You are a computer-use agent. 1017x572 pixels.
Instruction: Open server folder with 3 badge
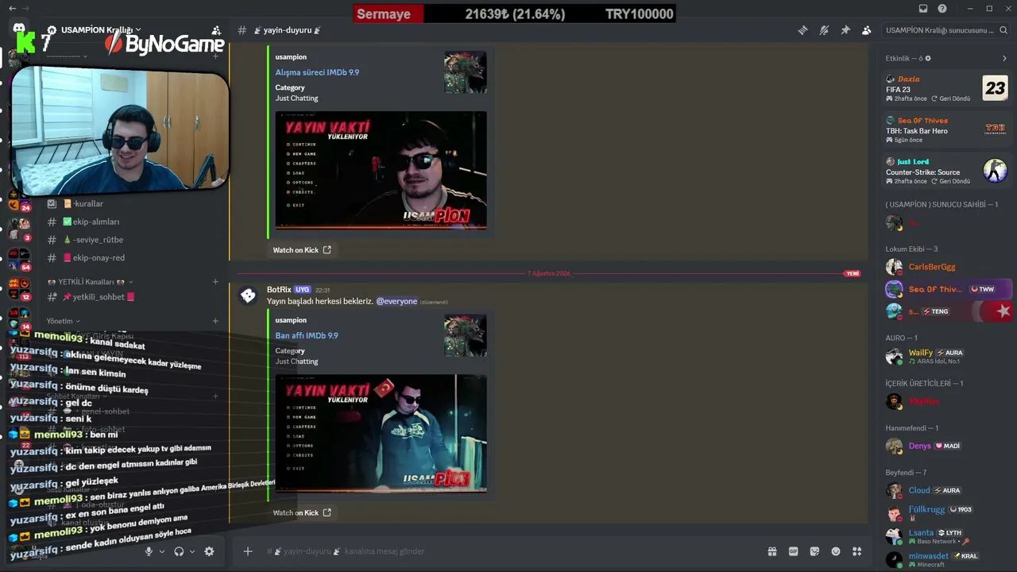tap(19, 230)
